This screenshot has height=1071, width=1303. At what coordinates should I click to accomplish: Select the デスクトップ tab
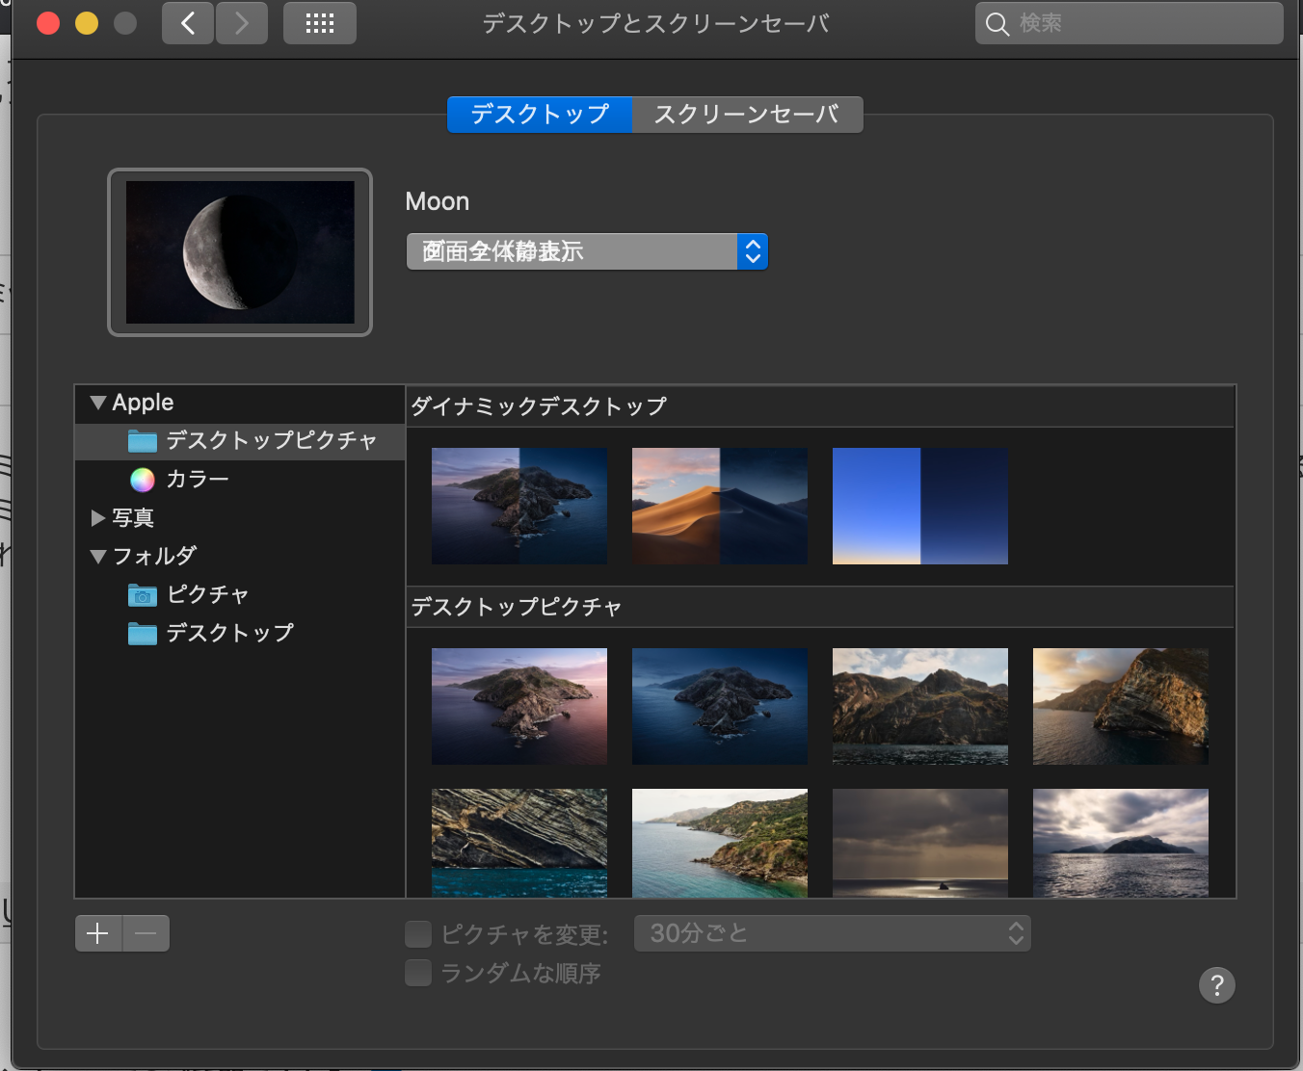540,115
